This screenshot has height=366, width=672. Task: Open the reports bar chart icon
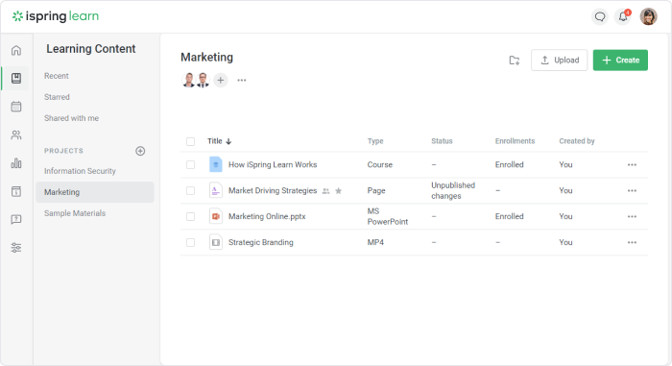click(16, 163)
